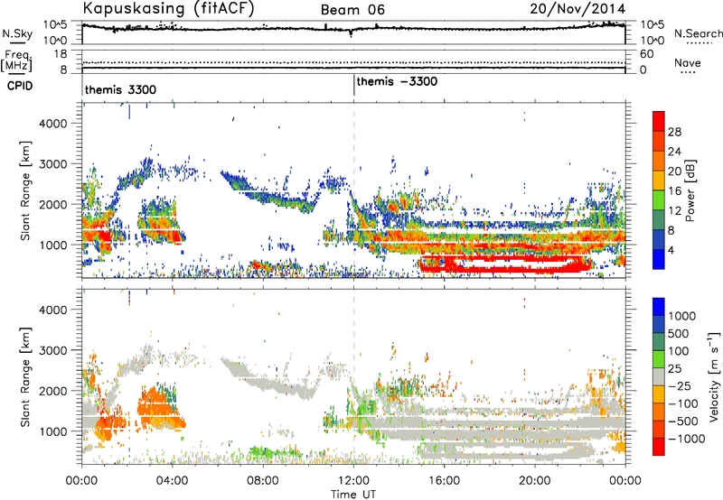723x500 pixels.
Task: Click the '-100' tick on the Velocity colorbar
Action: pos(683,403)
